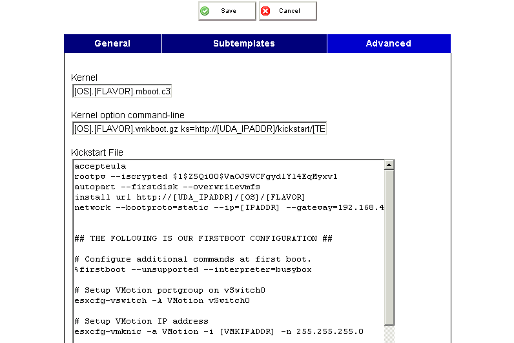Click the Kernel option command-line field
This screenshot has height=343, width=514.
point(200,129)
